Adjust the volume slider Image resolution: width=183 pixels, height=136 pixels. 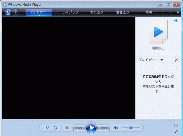pyautogui.click(x=131, y=128)
